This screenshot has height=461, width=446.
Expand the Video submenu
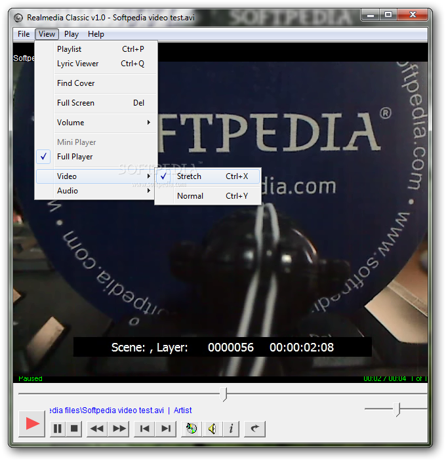click(96, 176)
